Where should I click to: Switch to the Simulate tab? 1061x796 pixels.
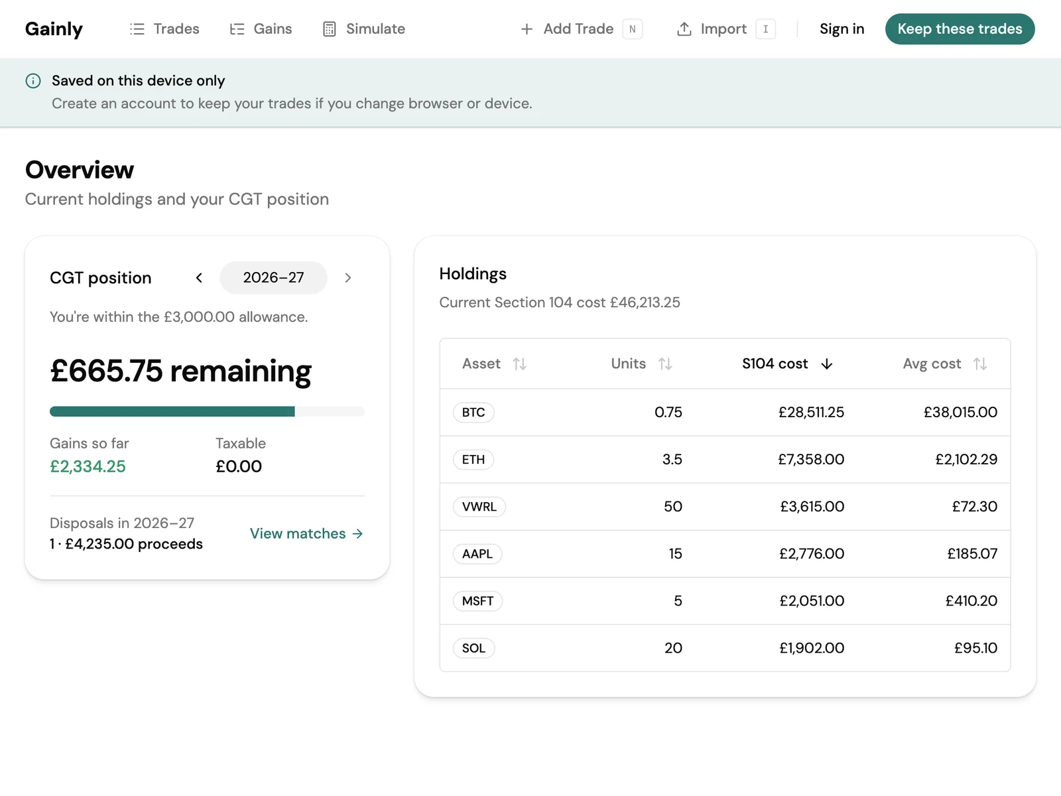(363, 29)
